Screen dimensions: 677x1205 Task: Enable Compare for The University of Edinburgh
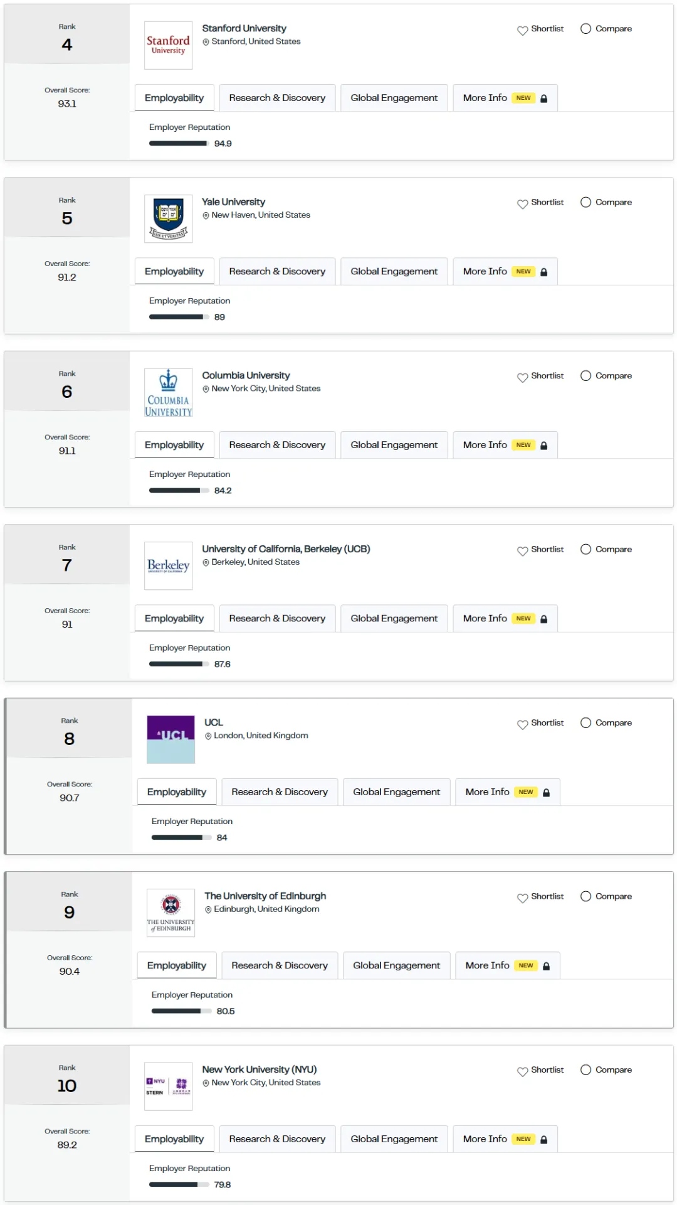585,896
